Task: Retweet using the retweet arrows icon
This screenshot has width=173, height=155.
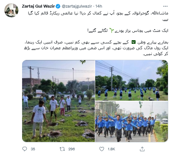Action: point(62,149)
